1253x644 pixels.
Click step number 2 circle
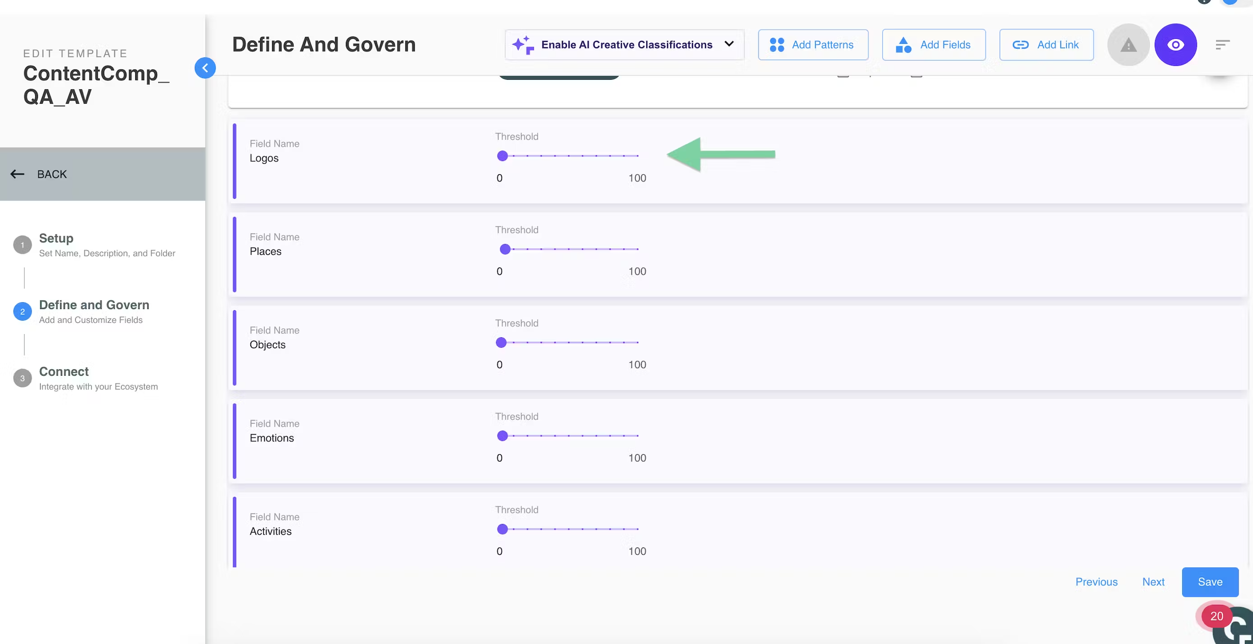coord(23,311)
